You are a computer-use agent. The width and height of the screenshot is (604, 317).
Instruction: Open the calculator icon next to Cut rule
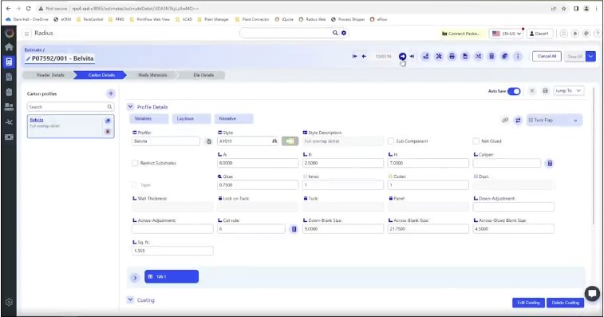click(294, 229)
